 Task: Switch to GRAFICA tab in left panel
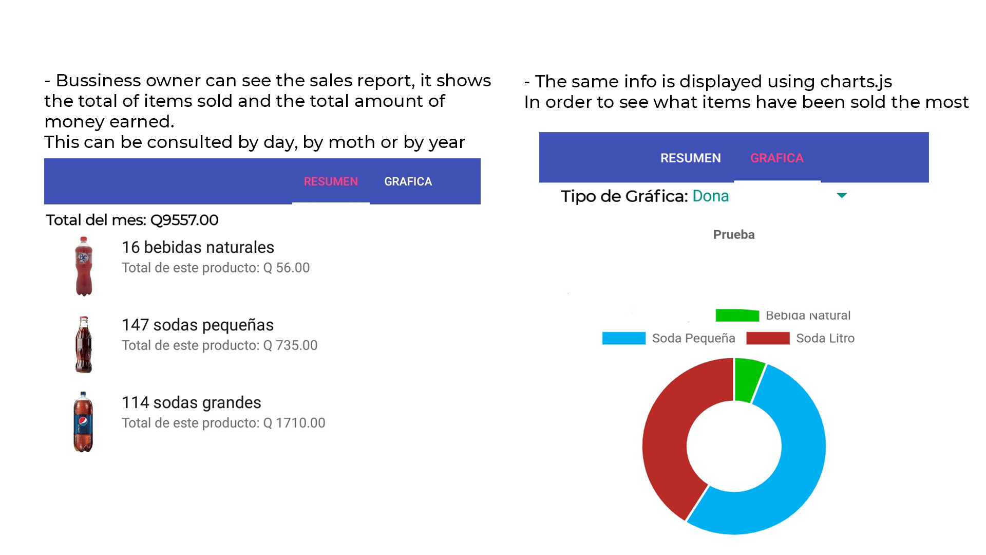tap(408, 181)
